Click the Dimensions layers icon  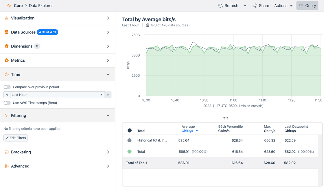(x=6, y=46)
